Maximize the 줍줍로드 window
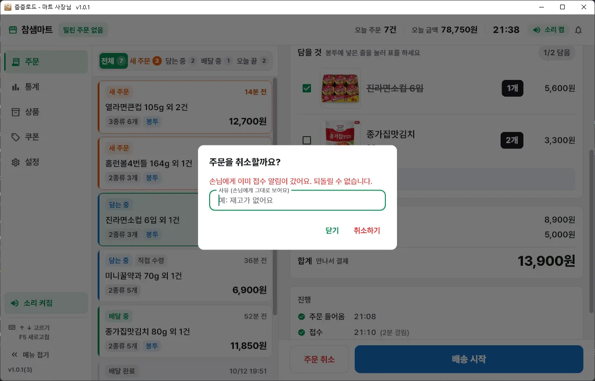The image size is (595, 381). coord(562,7)
